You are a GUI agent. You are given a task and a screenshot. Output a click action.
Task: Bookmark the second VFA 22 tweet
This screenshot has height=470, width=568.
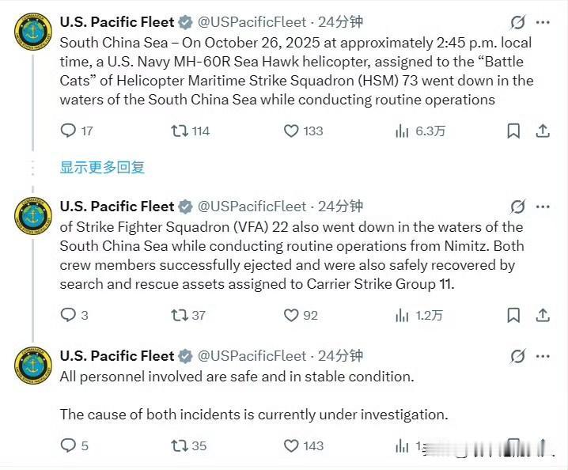pos(513,315)
